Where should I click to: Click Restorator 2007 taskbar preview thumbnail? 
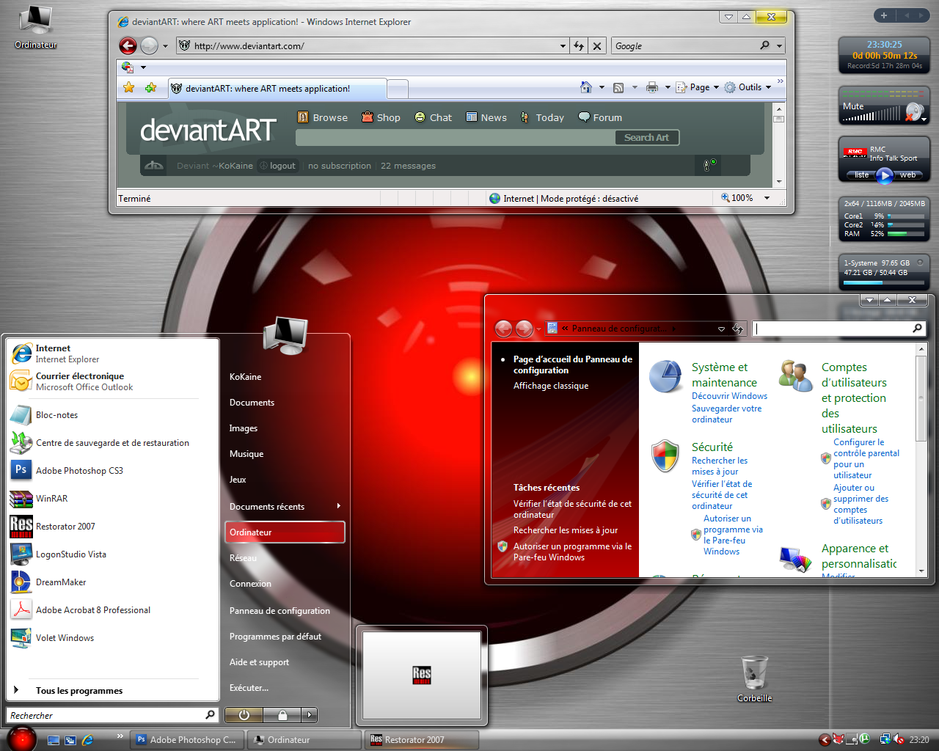click(x=422, y=675)
